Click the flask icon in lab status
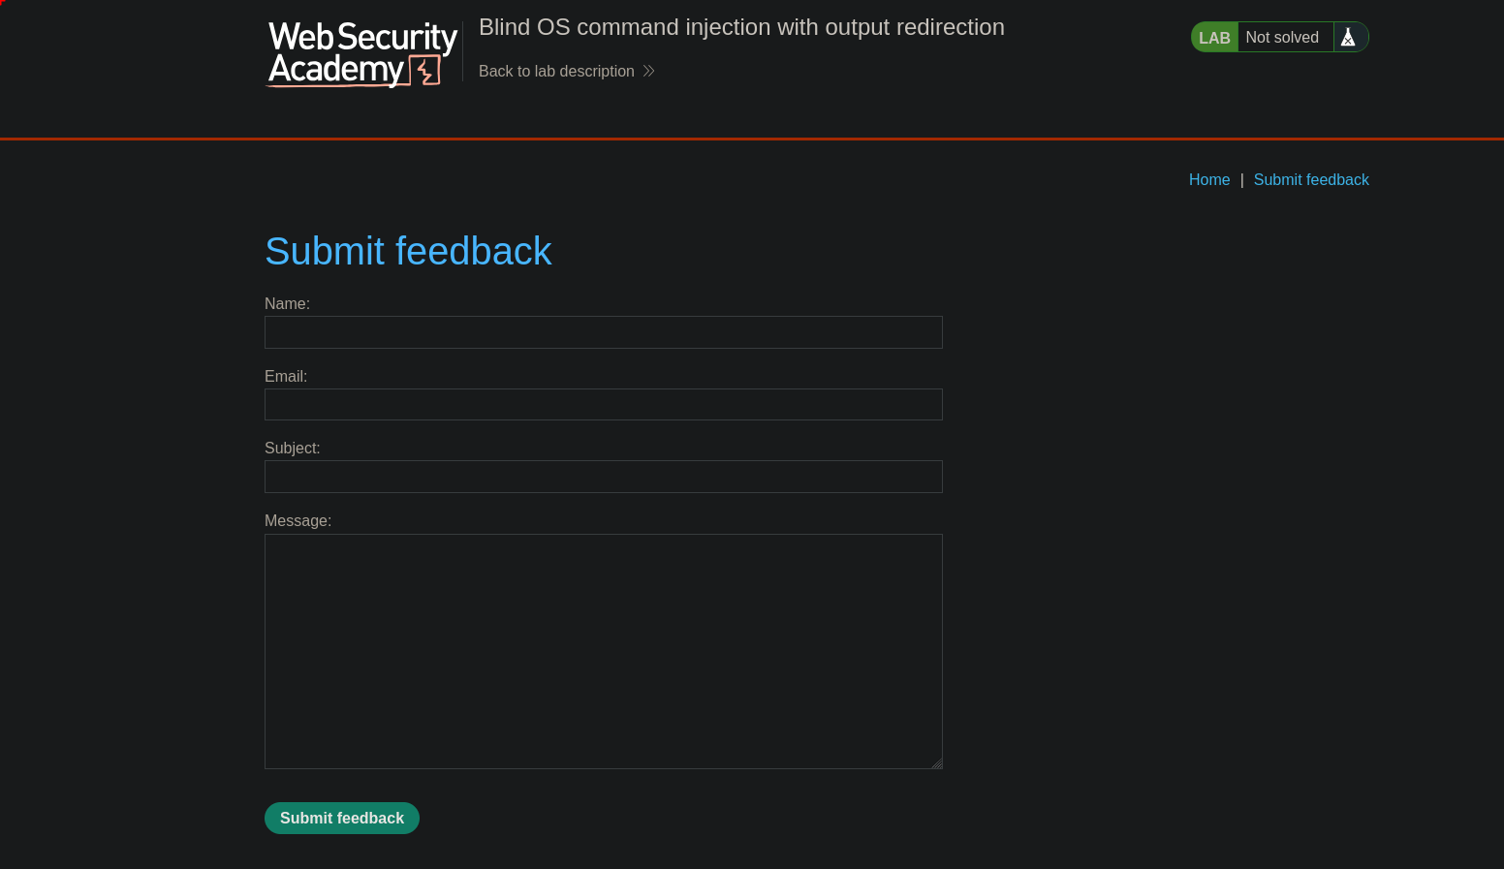 pos(1348,37)
